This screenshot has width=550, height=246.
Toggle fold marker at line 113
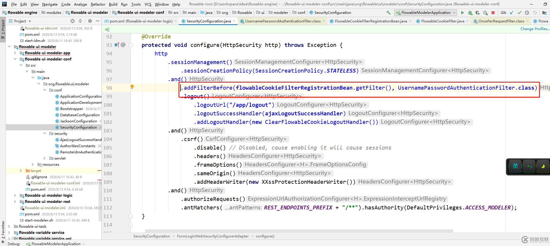(130, 216)
